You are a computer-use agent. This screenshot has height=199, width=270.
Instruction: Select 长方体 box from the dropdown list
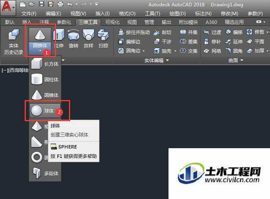[x=45, y=64]
